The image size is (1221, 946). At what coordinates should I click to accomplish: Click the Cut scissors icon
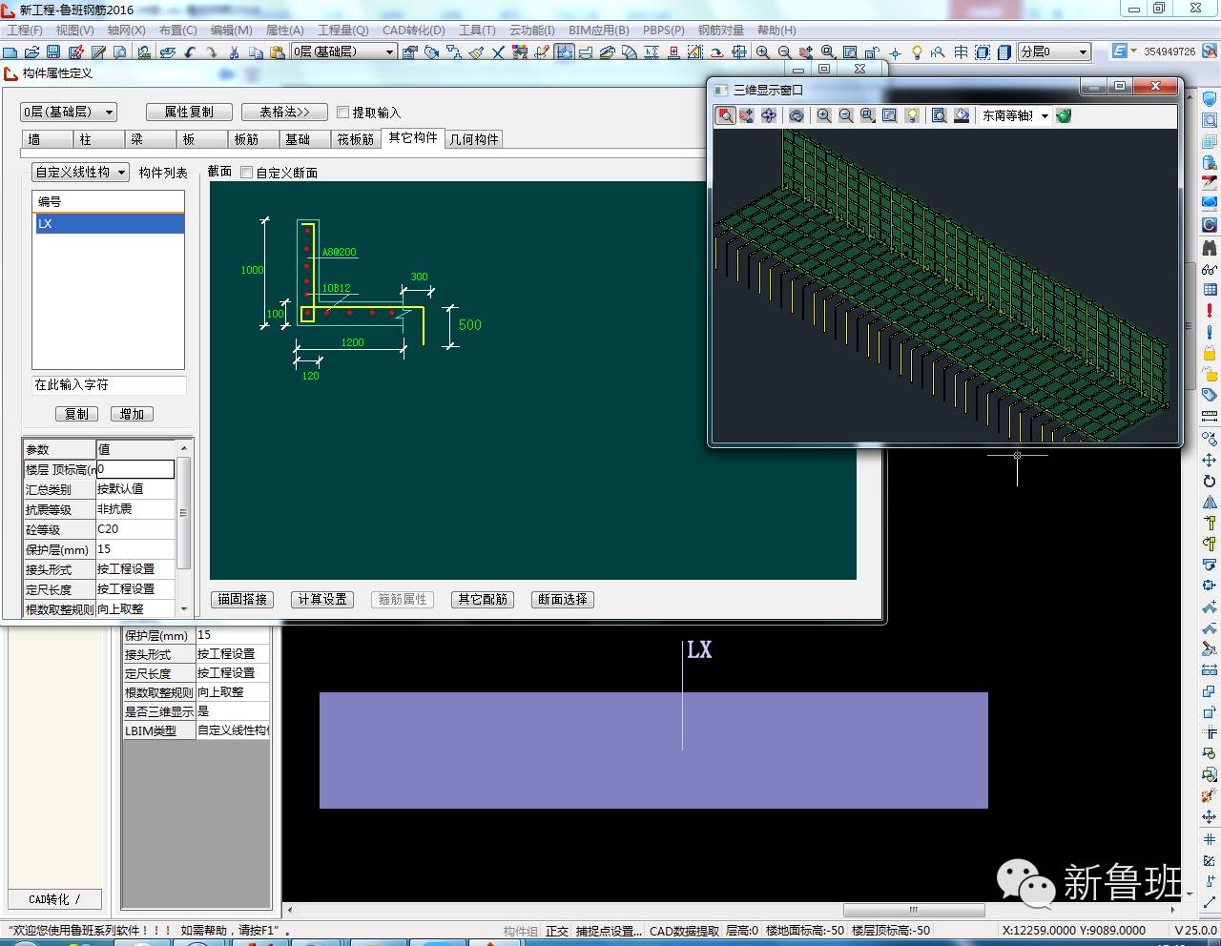[x=233, y=51]
